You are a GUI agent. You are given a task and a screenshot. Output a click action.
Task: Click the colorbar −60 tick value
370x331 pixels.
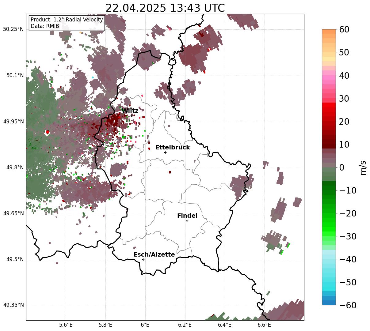[x=348, y=305]
